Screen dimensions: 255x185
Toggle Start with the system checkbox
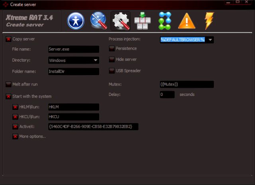pyautogui.click(x=8, y=96)
